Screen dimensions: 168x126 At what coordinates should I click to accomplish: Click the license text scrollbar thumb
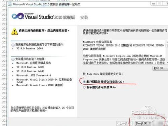167,46
